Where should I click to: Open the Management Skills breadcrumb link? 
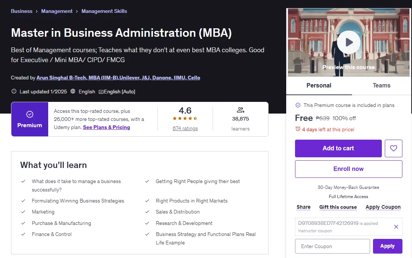pos(104,11)
